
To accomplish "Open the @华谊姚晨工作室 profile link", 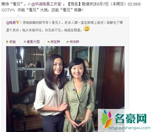I will [x=46, y=4].
